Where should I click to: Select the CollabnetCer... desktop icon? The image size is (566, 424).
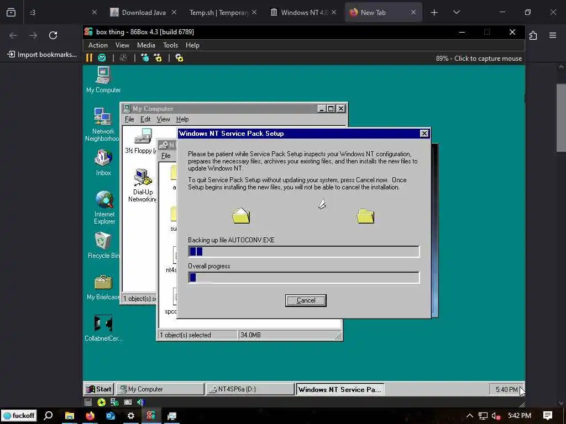103,328
